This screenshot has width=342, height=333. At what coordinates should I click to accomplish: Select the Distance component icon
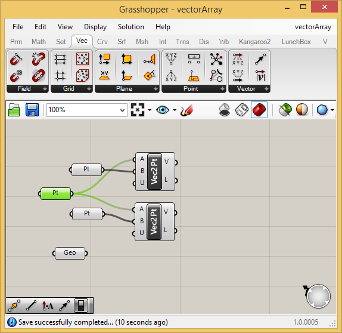(x=194, y=58)
